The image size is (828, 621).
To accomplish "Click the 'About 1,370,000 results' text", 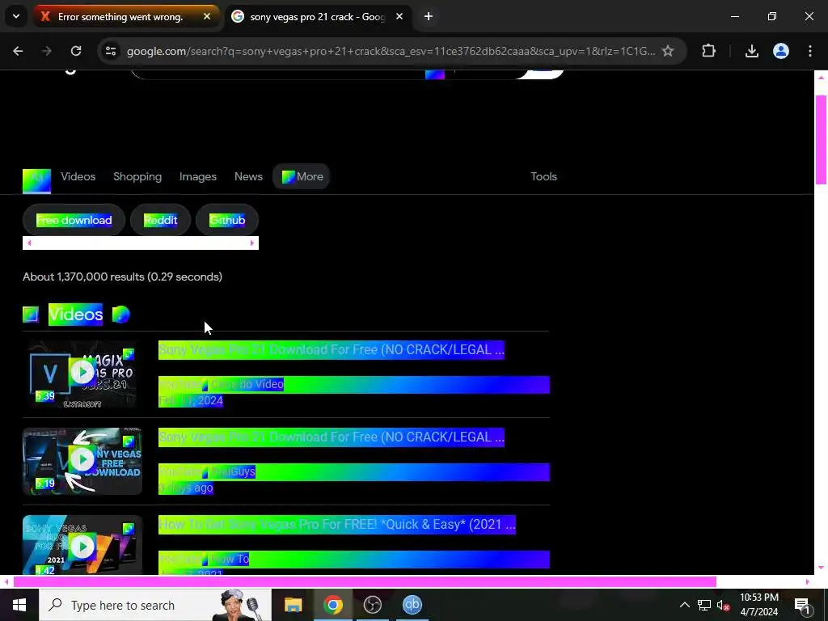I will tap(123, 277).
